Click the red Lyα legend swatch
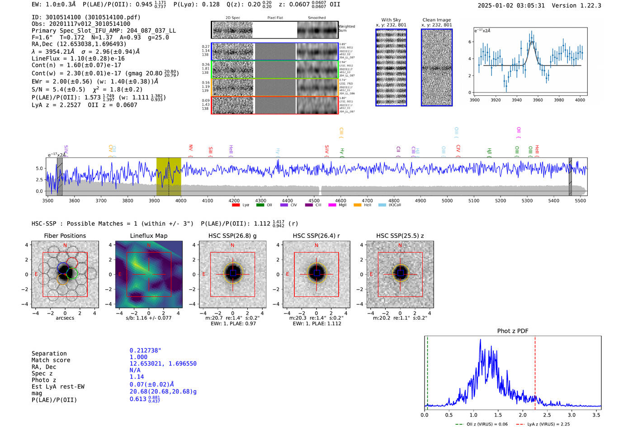Image resolution: width=633 pixels, height=431 pixels. pos(236,205)
